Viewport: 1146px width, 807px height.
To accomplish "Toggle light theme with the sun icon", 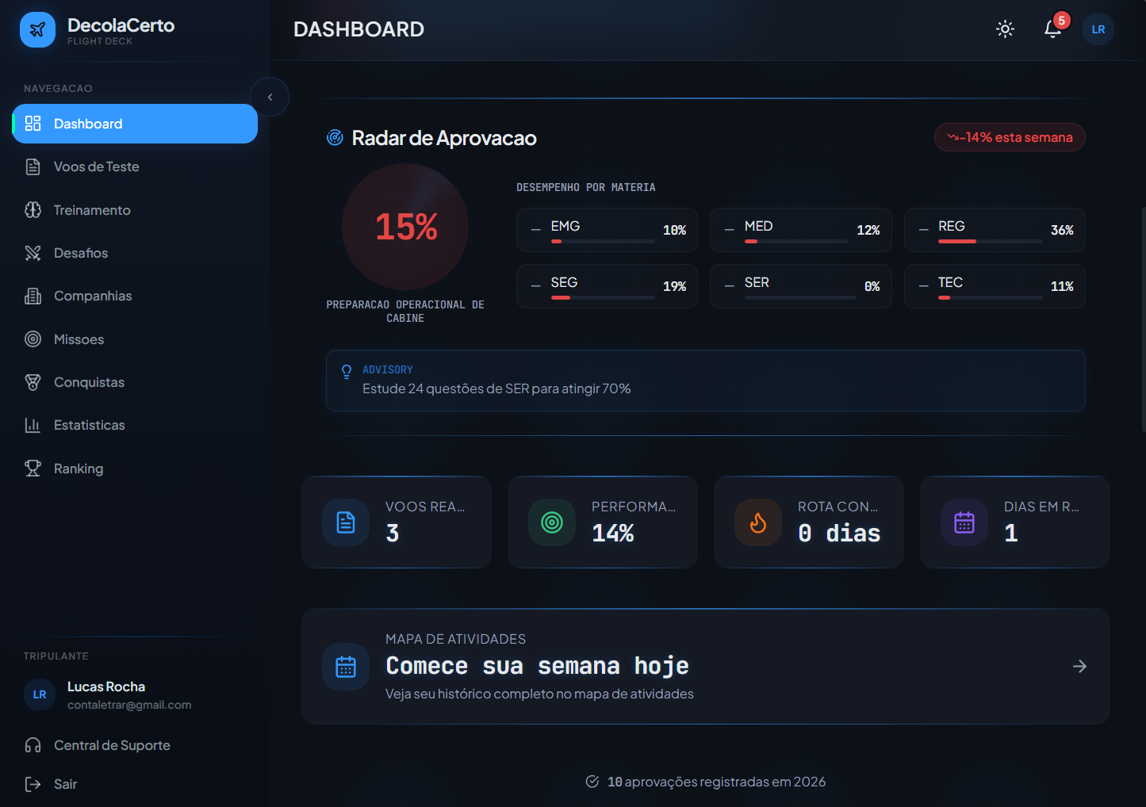I will pyautogui.click(x=1005, y=29).
